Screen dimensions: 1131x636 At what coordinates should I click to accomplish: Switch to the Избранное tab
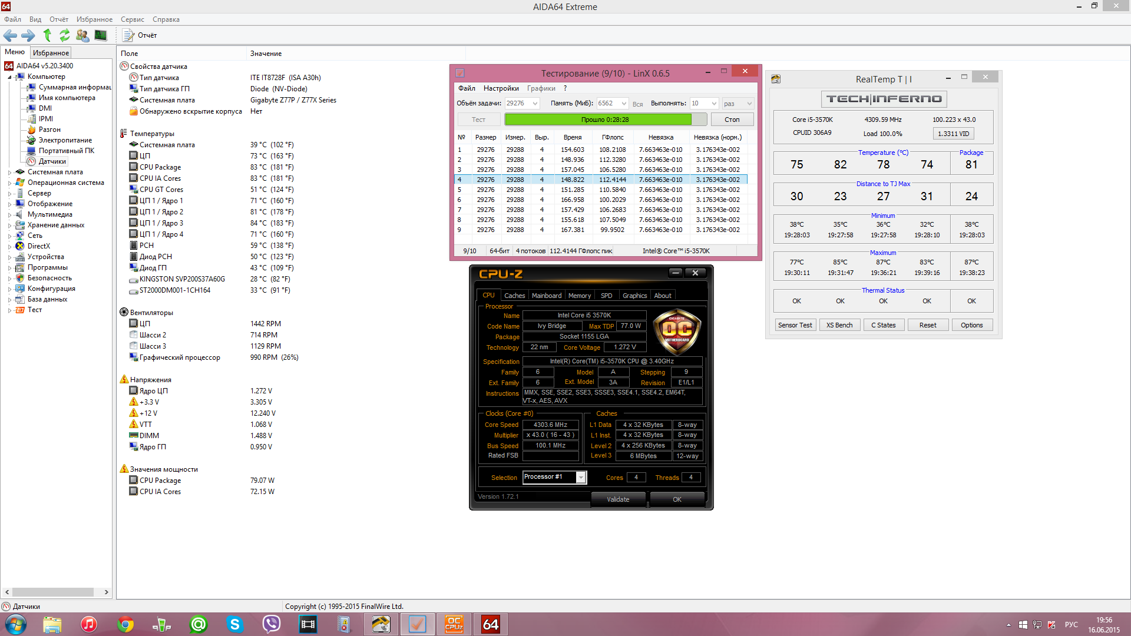coord(51,53)
